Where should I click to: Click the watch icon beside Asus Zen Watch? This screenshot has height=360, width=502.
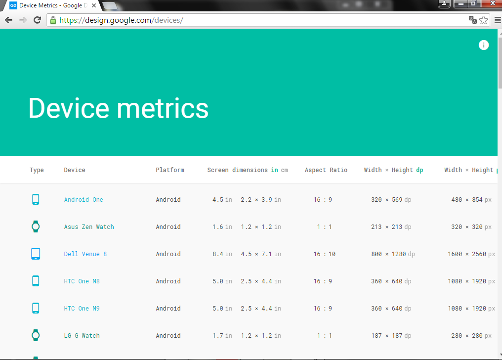pos(36,226)
